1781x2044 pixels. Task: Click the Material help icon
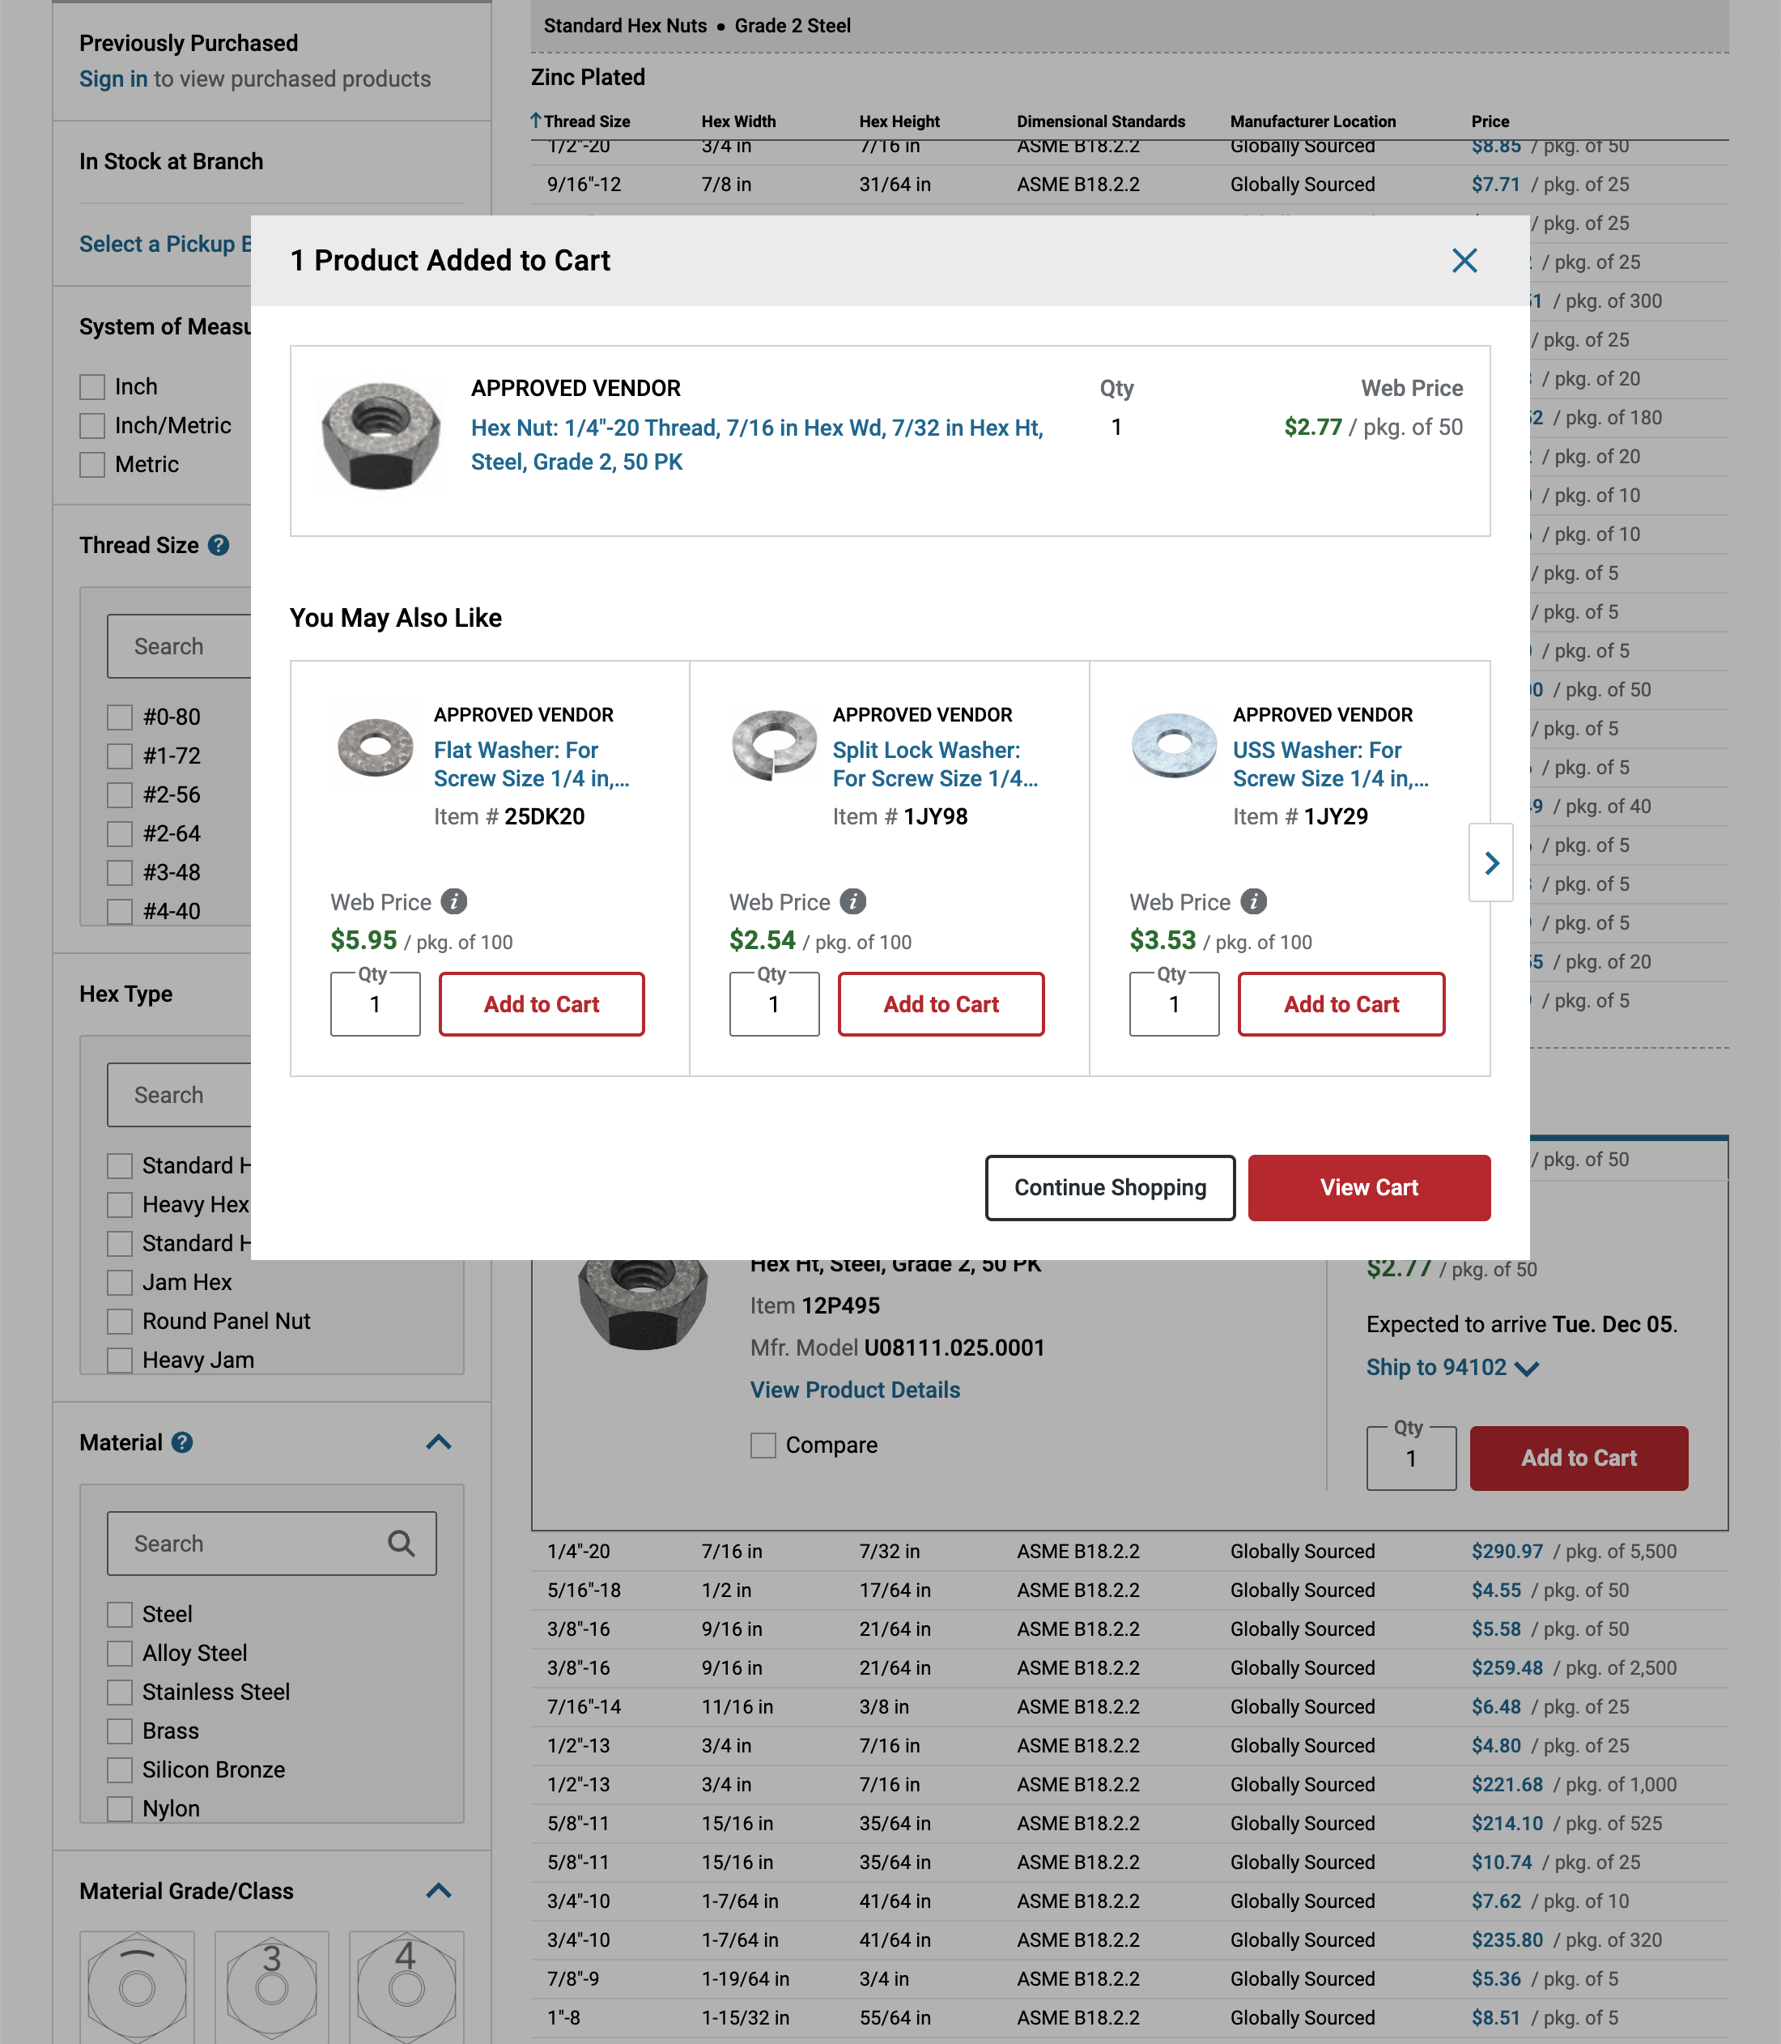[182, 1442]
